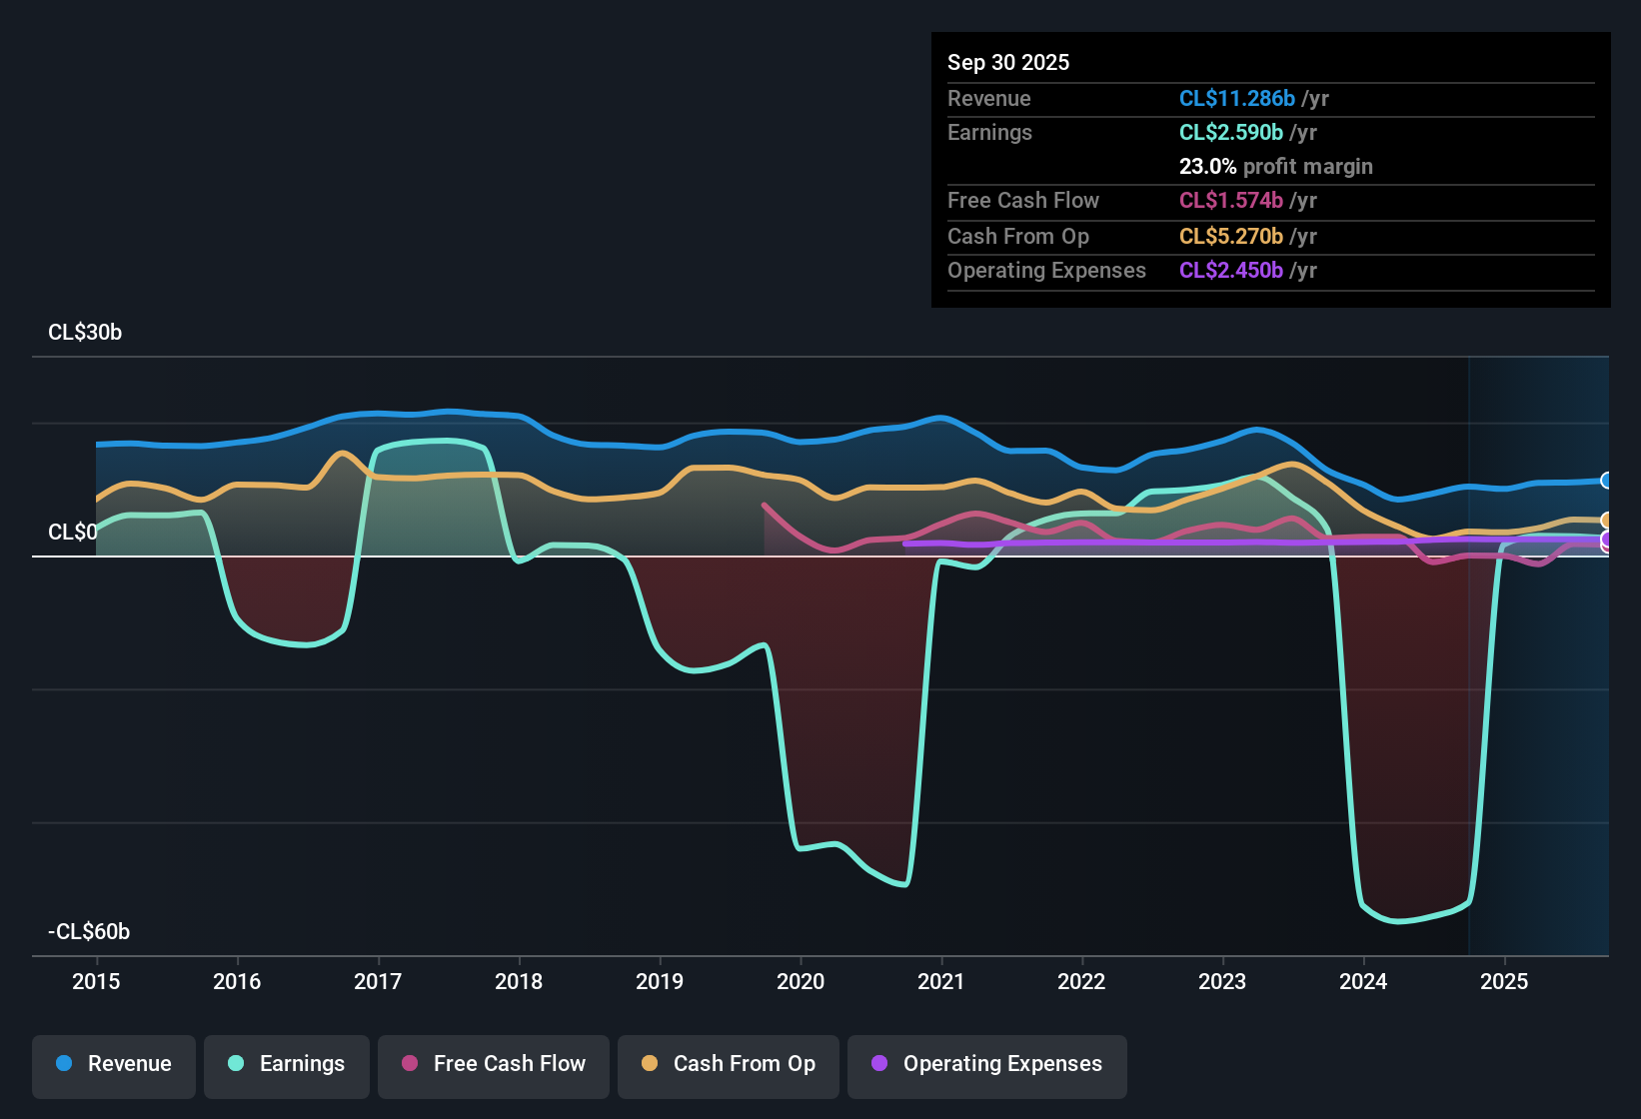
Task: Toggle the Earnings series visibility
Action: (x=287, y=1065)
